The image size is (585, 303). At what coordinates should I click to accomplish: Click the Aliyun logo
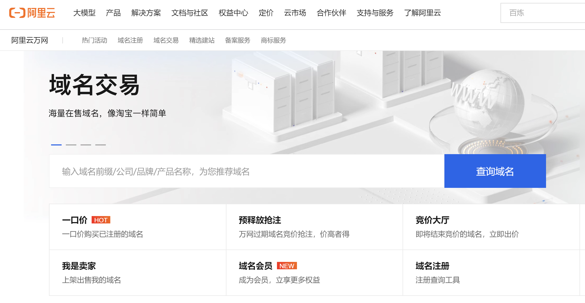click(x=32, y=13)
